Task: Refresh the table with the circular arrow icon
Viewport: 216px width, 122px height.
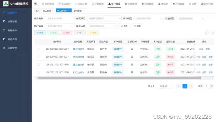Action: pos(213,33)
